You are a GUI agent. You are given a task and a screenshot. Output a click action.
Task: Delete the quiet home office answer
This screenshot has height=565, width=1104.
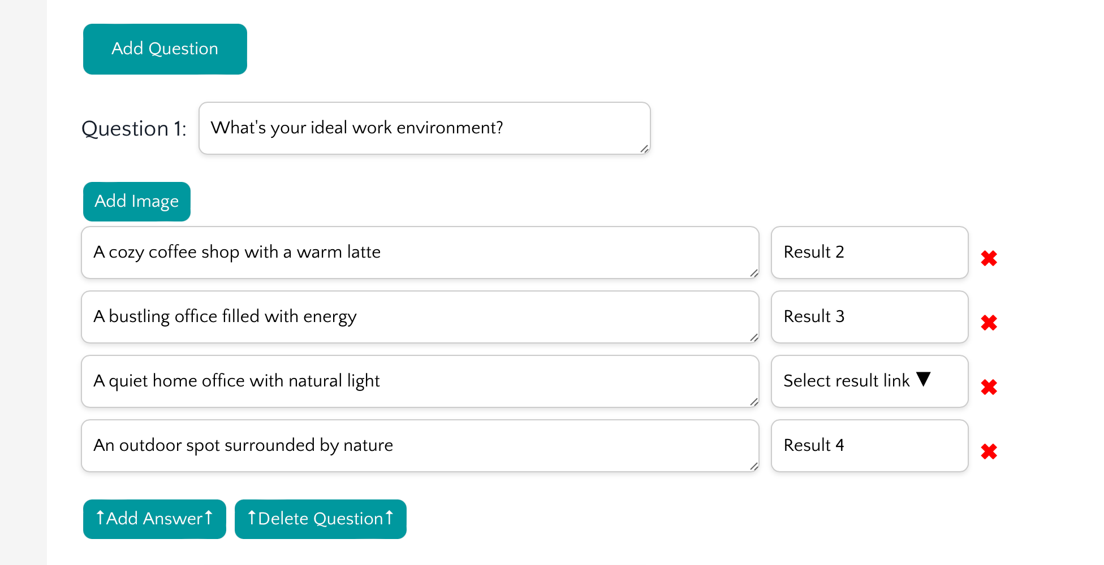[x=989, y=387]
